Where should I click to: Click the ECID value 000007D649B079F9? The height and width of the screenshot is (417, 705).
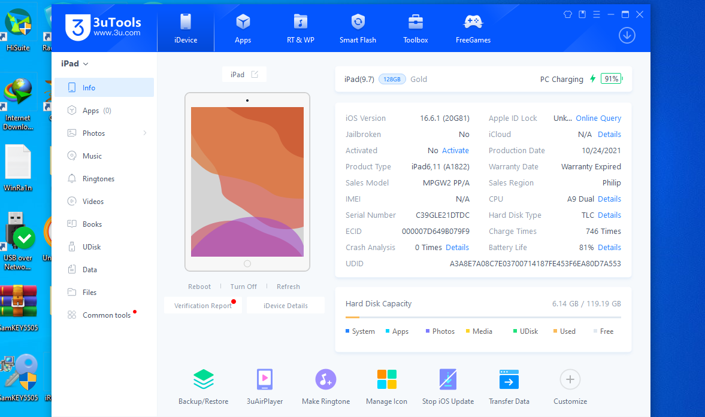435,231
